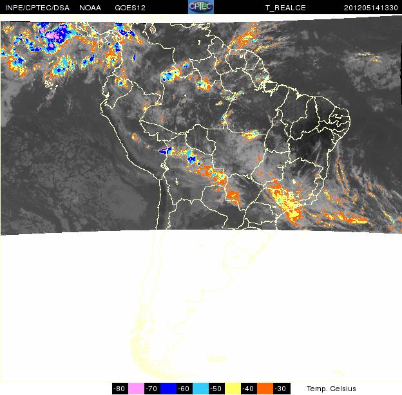Select the light blue legend swatch
Viewport: 402px width, 395px height.
point(200,389)
